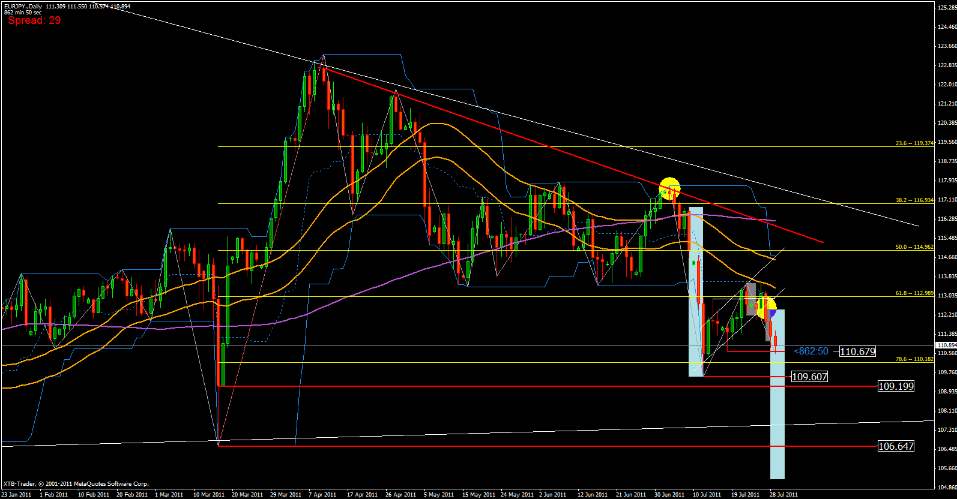This screenshot has width=957, height=499.
Task: Select the 78.6 – 110.182 Fibonacci label
Action: 914,359
